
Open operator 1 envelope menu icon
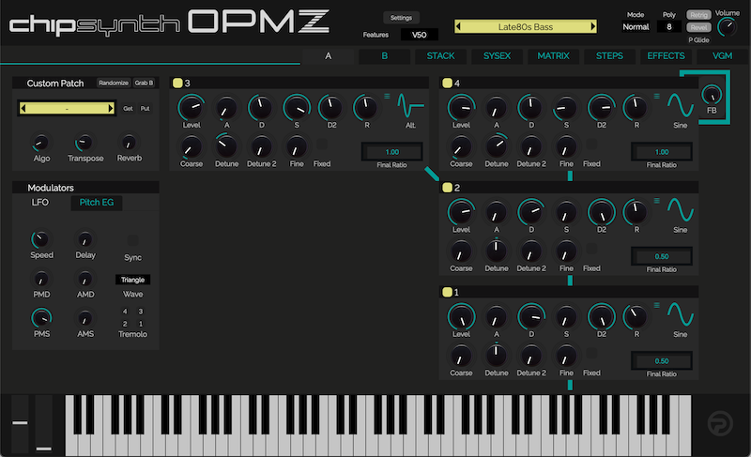656,305
